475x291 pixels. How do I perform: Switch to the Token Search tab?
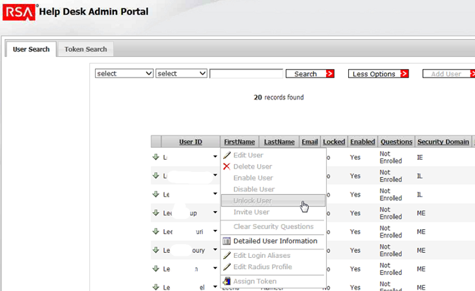coord(85,49)
